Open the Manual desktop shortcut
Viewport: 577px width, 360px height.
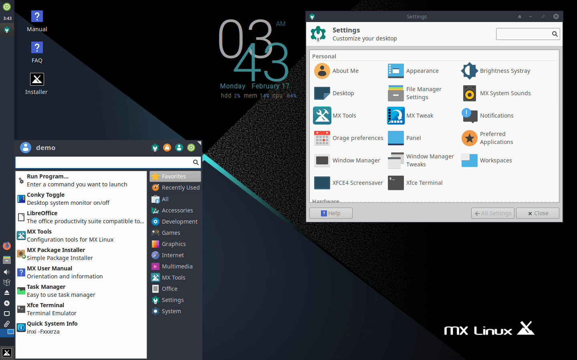37,21
